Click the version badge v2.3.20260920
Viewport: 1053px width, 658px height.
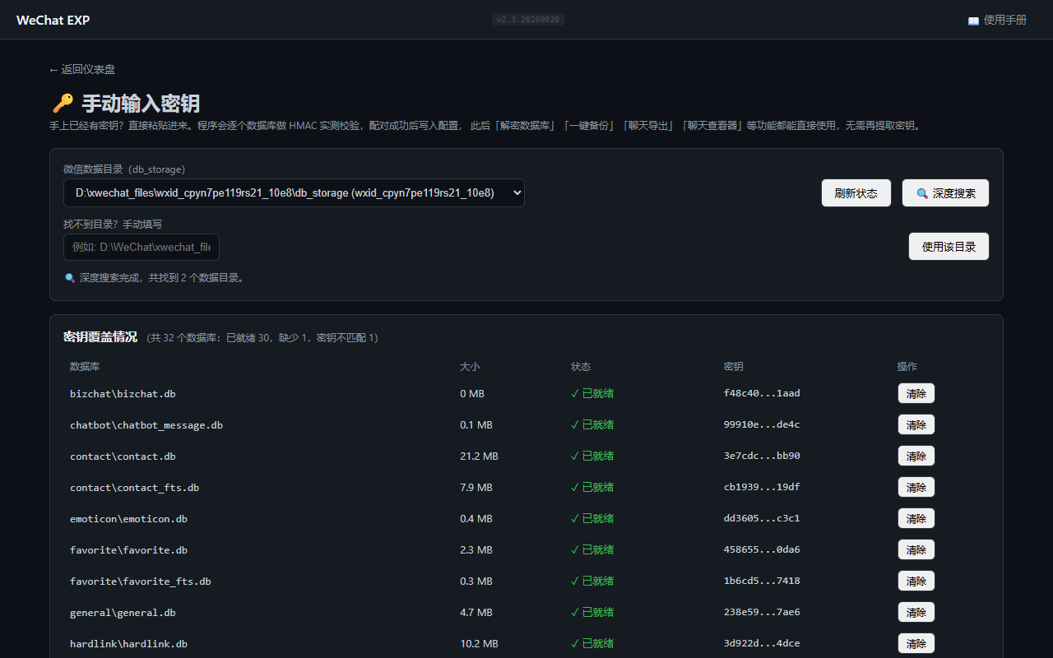coord(528,20)
